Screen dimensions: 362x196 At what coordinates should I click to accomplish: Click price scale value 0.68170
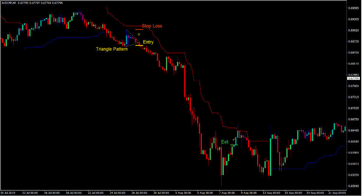pyautogui.click(x=353, y=64)
